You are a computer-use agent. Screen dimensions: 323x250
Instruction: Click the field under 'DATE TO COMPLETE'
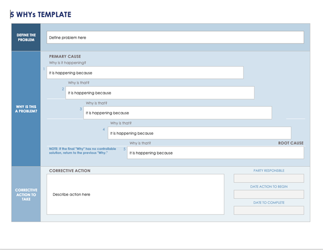pyautogui.click(x=269, y=210)
